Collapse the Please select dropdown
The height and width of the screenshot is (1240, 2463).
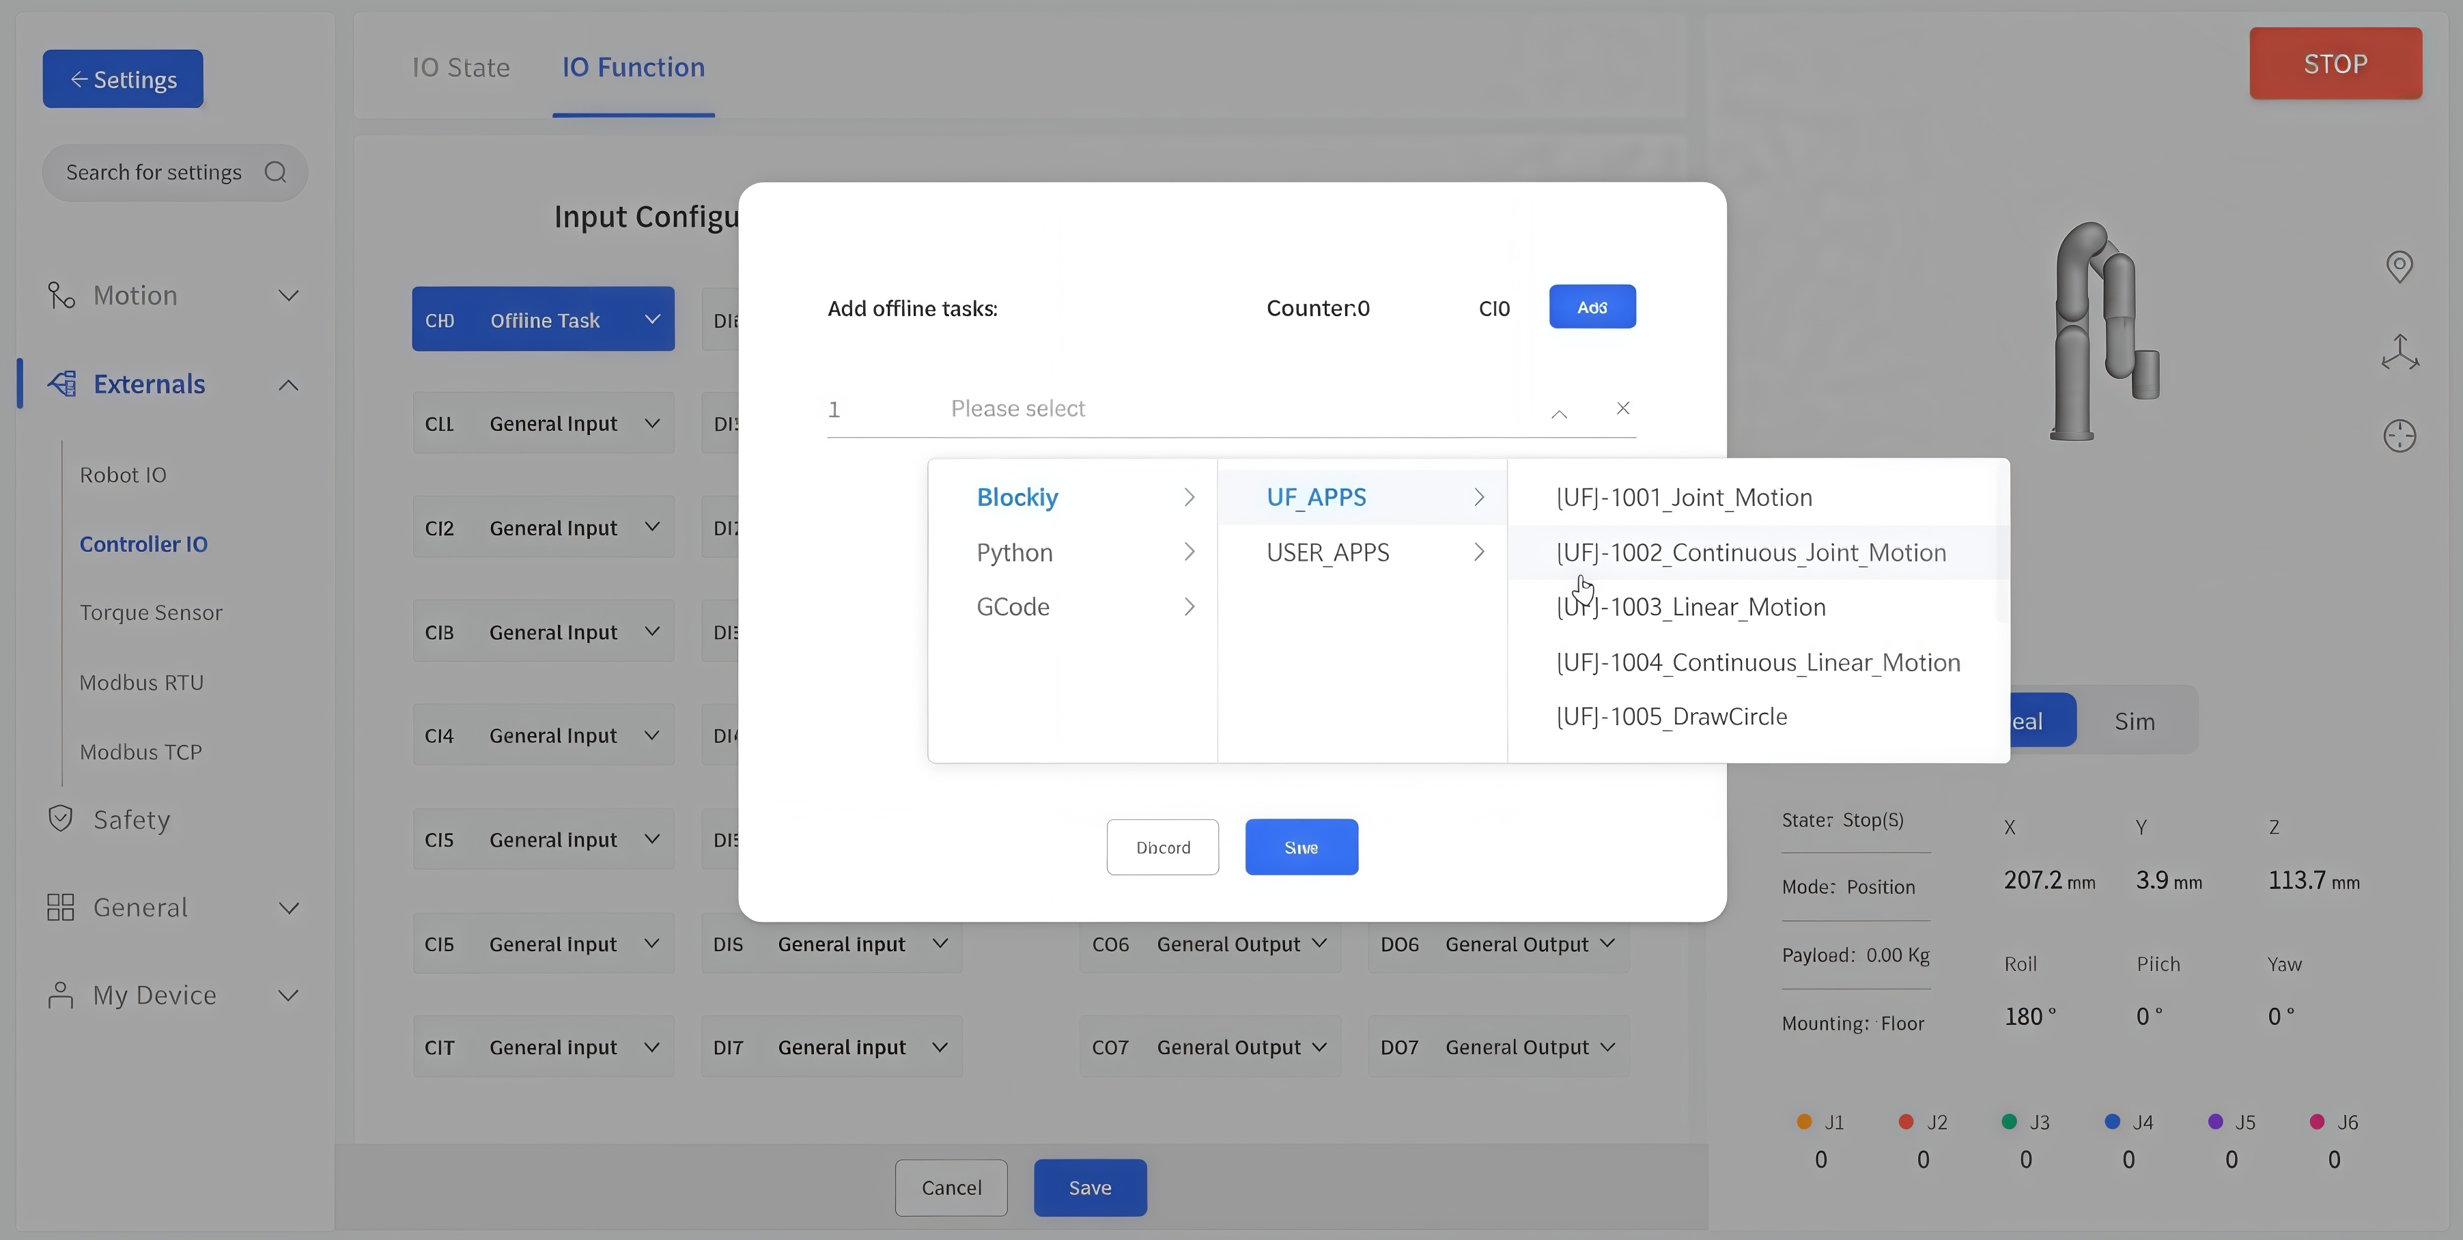point(1558,413)
